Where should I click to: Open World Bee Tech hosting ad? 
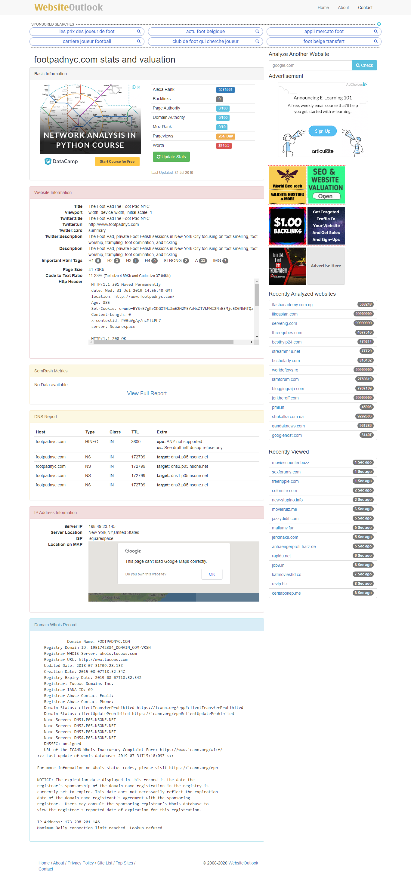point(287,185)
